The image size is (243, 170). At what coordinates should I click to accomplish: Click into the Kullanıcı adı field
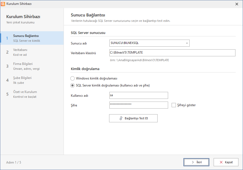tap(139, 95)
